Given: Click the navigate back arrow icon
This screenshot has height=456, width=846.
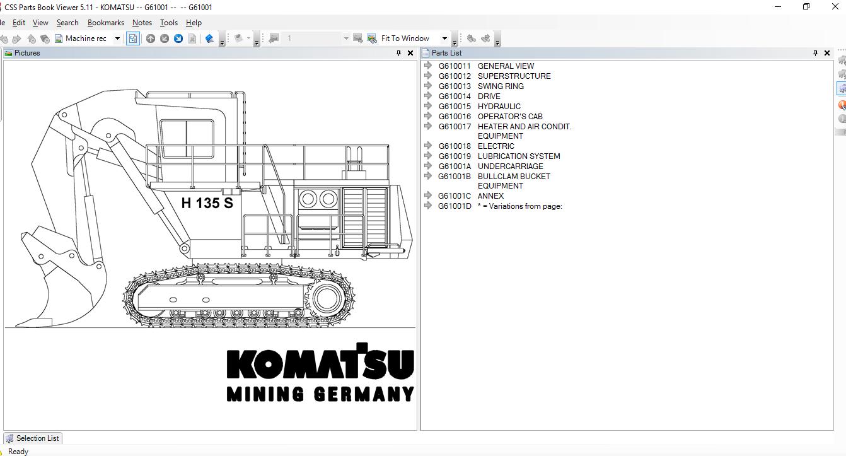Looking at the screenshot, I should (4, 38).
